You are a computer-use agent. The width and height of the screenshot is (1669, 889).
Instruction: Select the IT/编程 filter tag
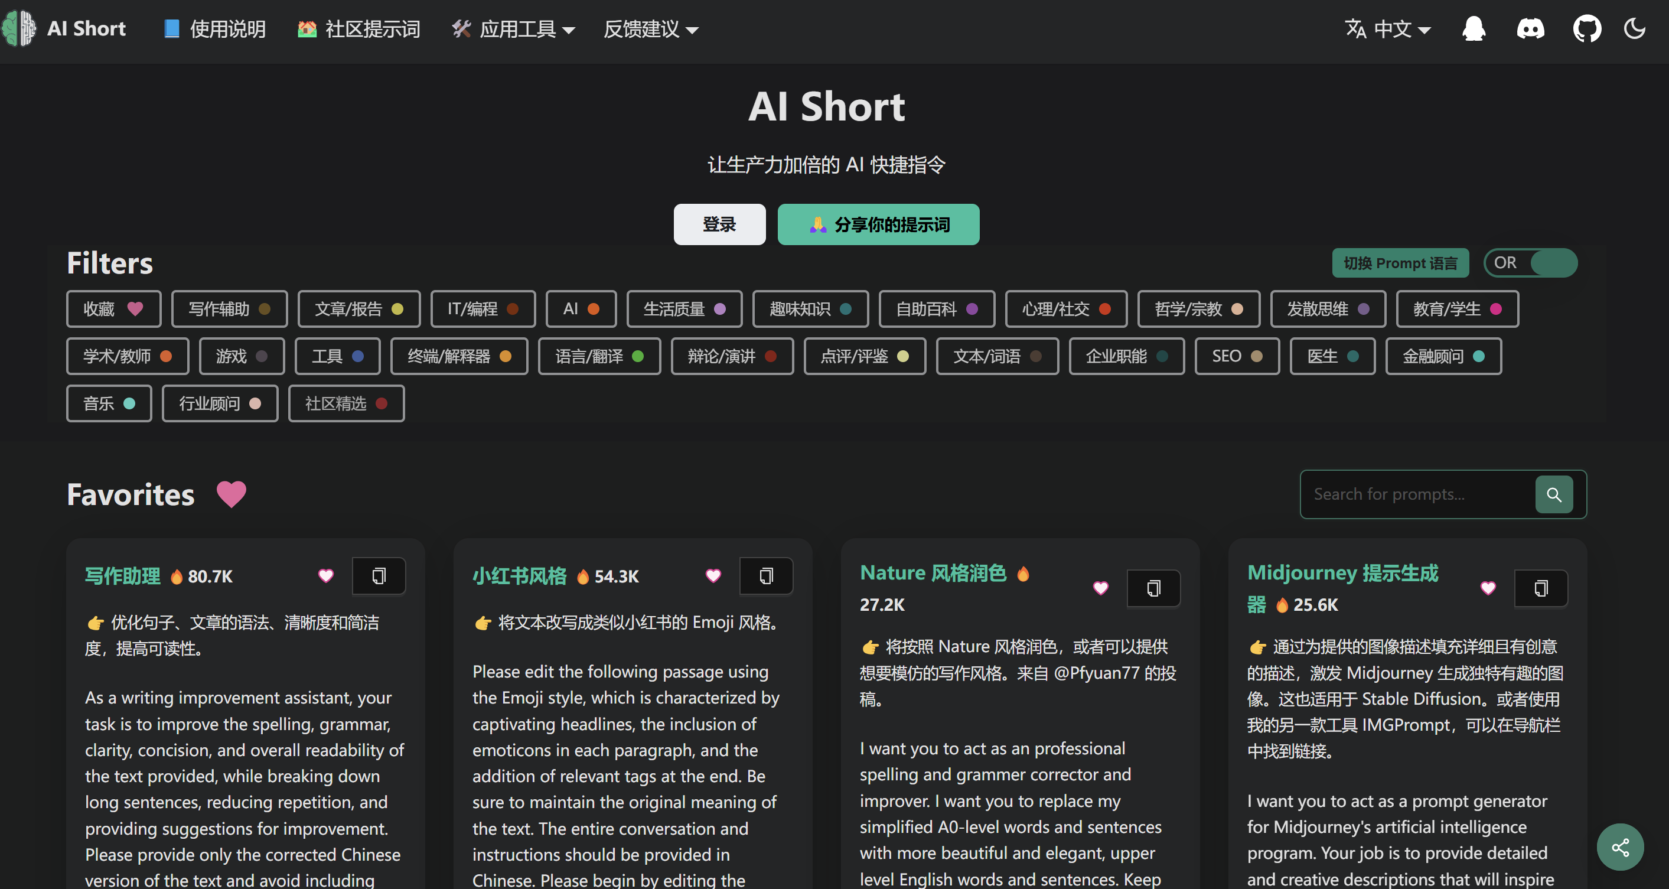483,309
